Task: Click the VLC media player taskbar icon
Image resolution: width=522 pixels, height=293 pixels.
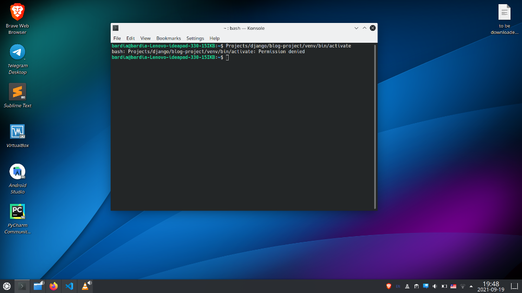Action: click(85, 286)
